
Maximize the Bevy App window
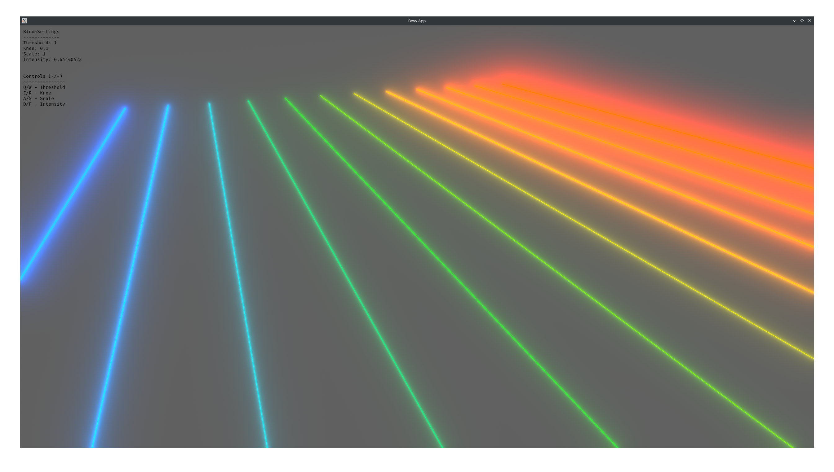[802, 21]
